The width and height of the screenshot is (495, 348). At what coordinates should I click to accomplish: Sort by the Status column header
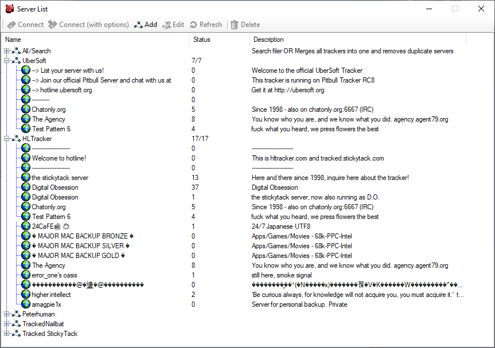pyautogui.click(x=220, y=40)
